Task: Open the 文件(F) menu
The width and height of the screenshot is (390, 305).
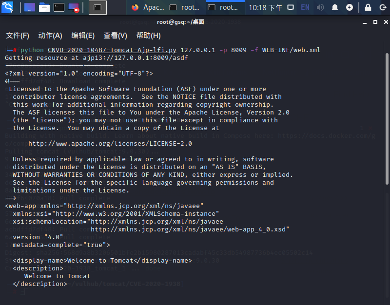Action: (x=18, y=36)
